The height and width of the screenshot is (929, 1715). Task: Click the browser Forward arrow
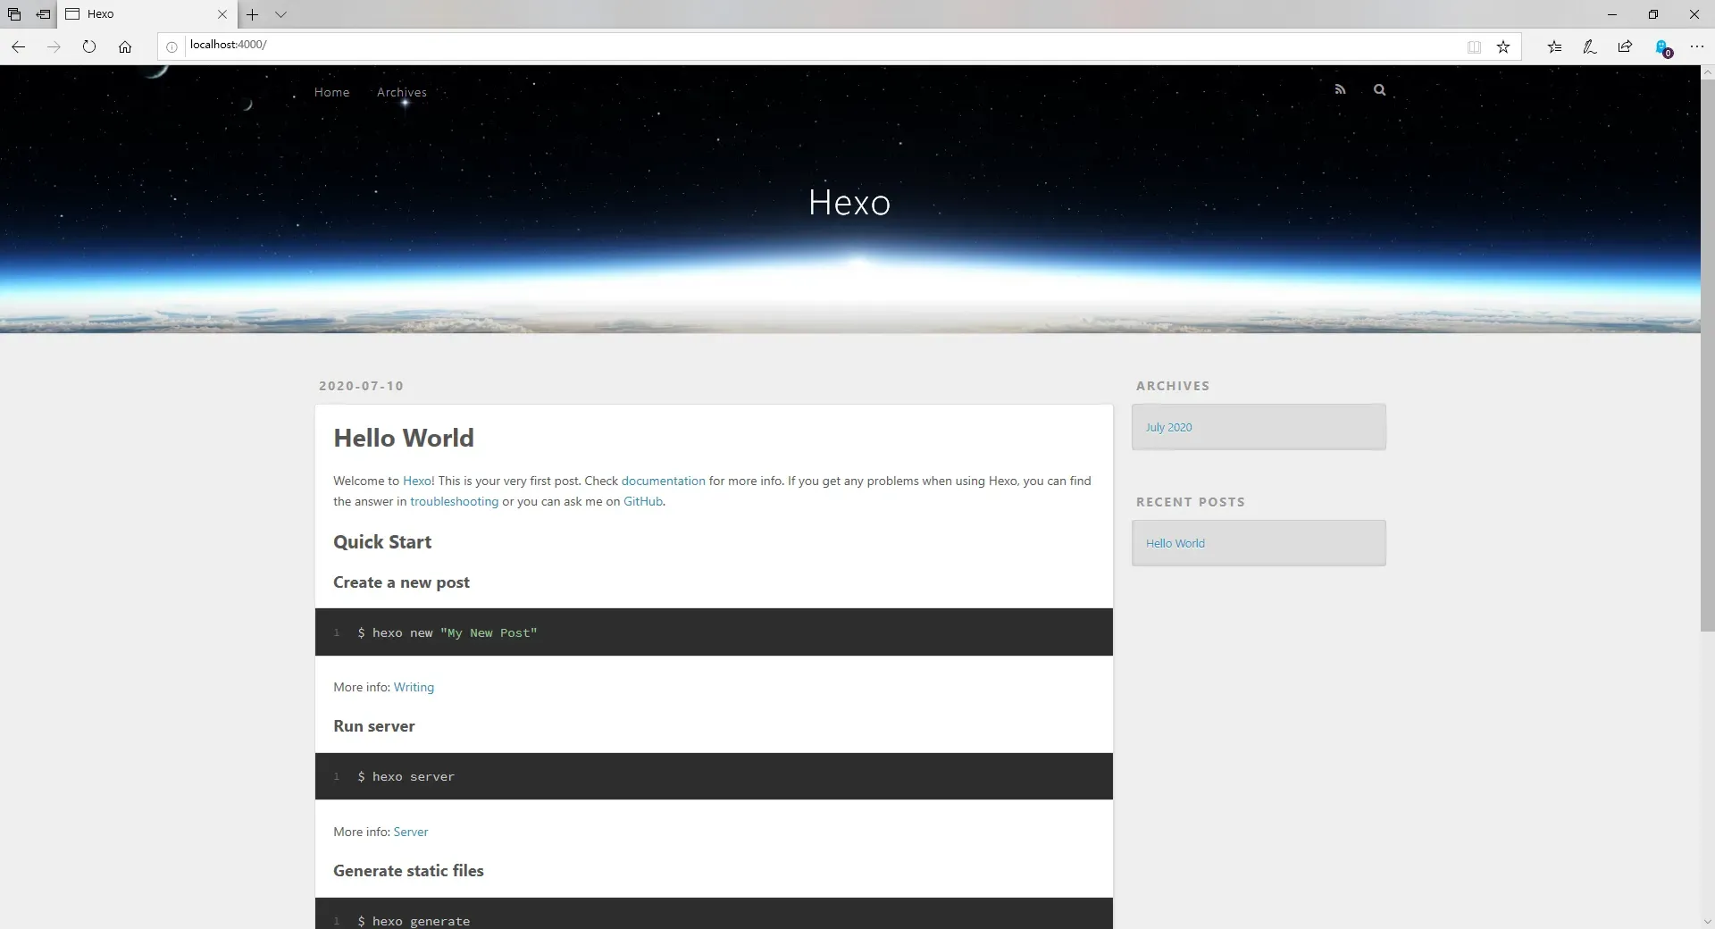54,46
